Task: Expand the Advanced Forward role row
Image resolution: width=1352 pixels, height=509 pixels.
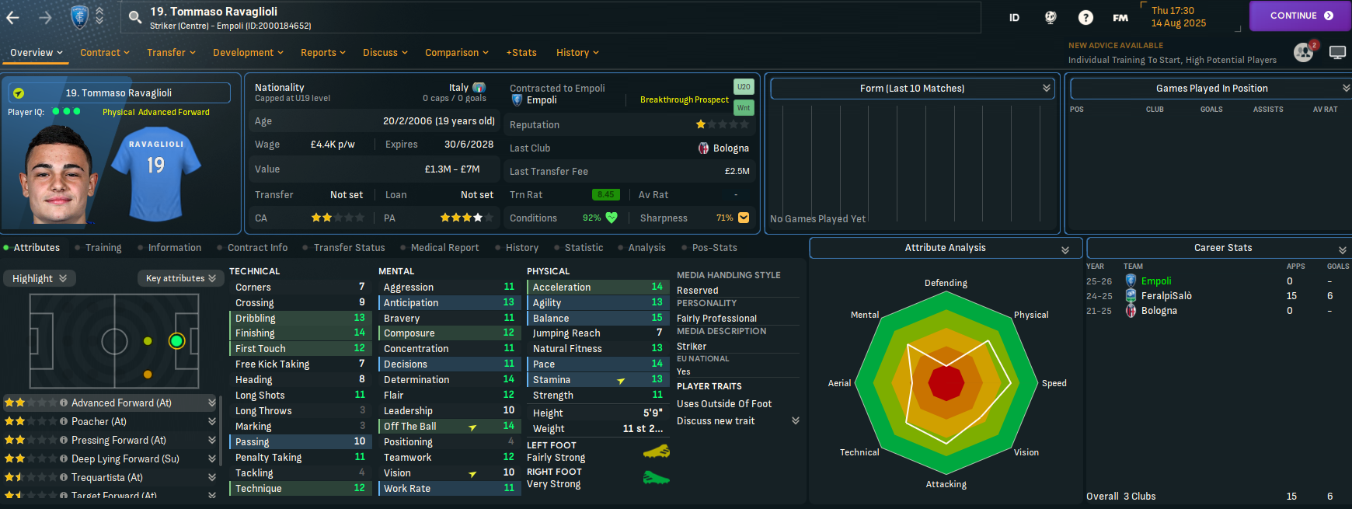Action: pyautogui.click(x=211, y=403)
